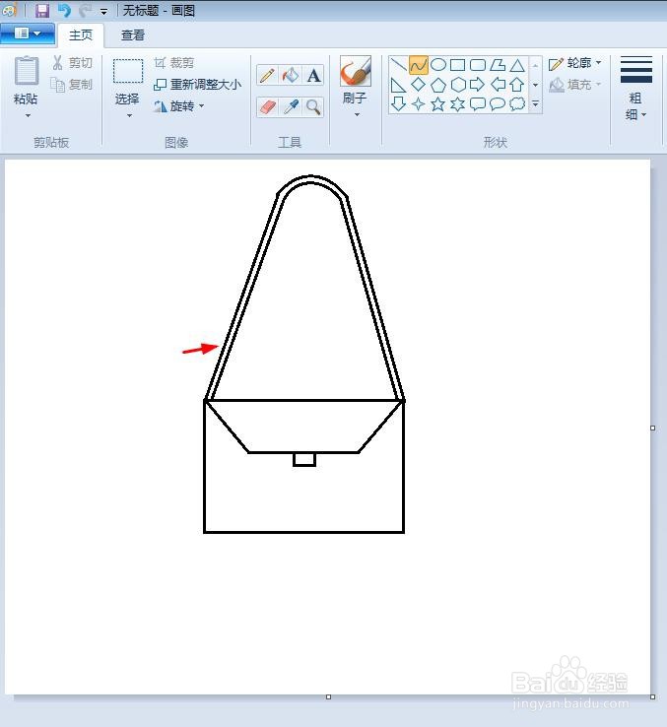Screen dimensions: 667x727
Task: Click 裁剪 button
Action: (174, 63)
